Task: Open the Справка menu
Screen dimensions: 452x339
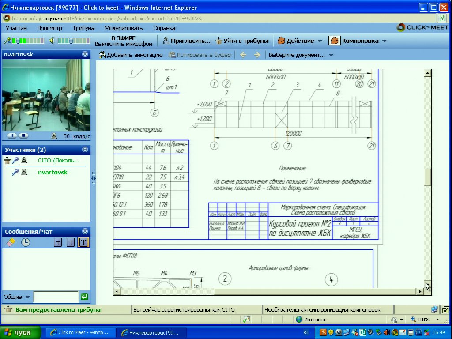Action: point(164,28)
